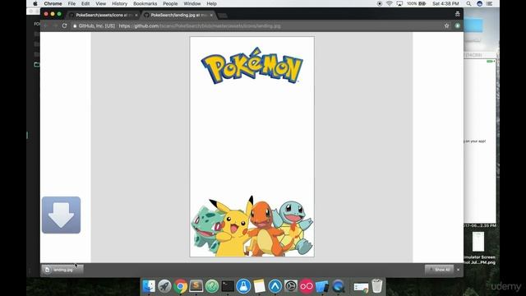
Task: Open Notification Center icon
Action: (490, 3)
